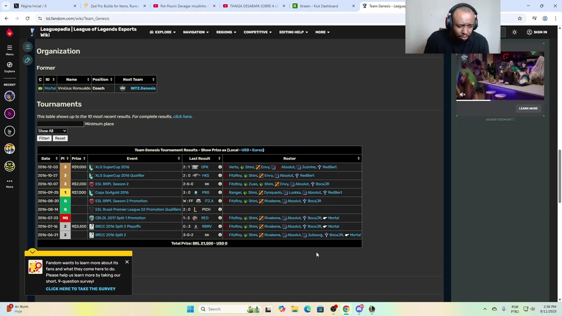Close the Fandom survey popup
The image size is (562, 316).
pyautogui.click(x=127, y=262)
